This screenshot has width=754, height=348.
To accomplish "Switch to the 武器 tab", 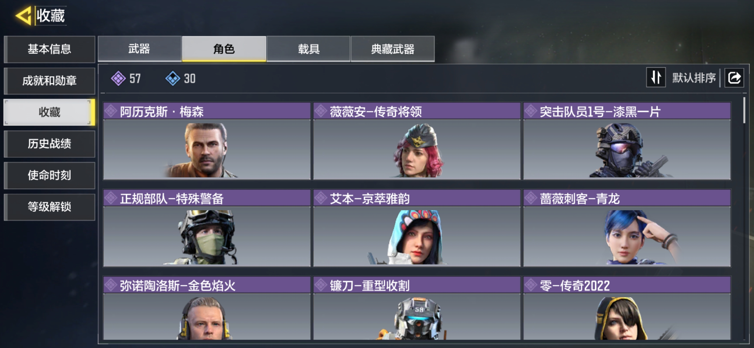I will click(x=140, y=49).
